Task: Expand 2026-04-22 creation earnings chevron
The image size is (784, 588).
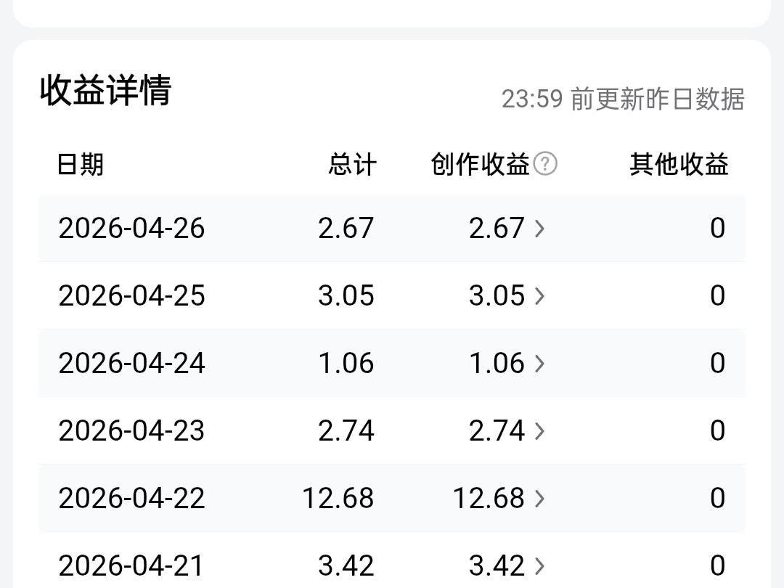Action: click(x=539, y=499)
